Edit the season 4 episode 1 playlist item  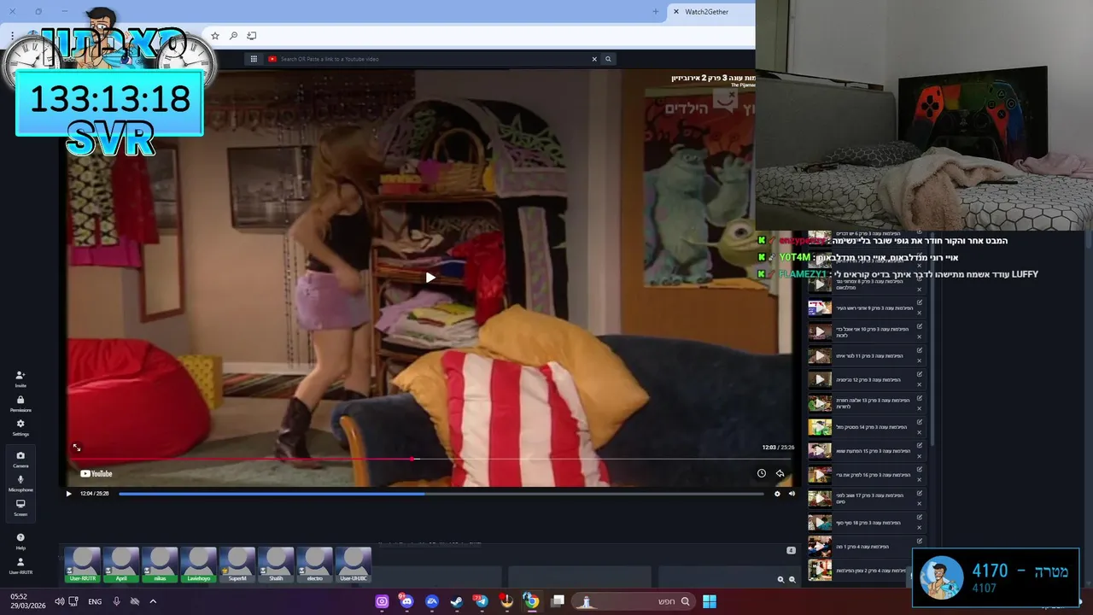pos(920,540)
